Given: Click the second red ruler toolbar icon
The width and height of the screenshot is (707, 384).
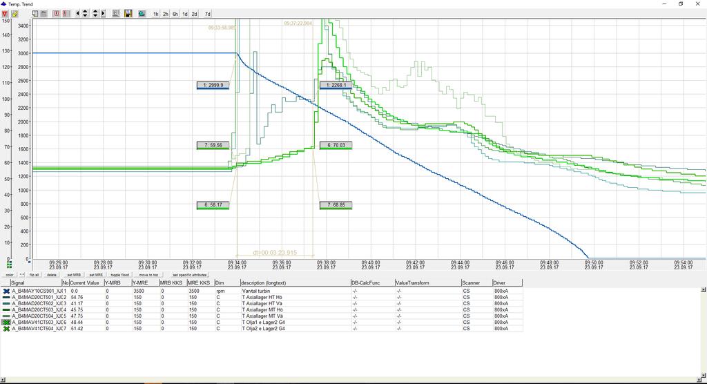Looking at the screenshot, I should (x=66, y=14).
